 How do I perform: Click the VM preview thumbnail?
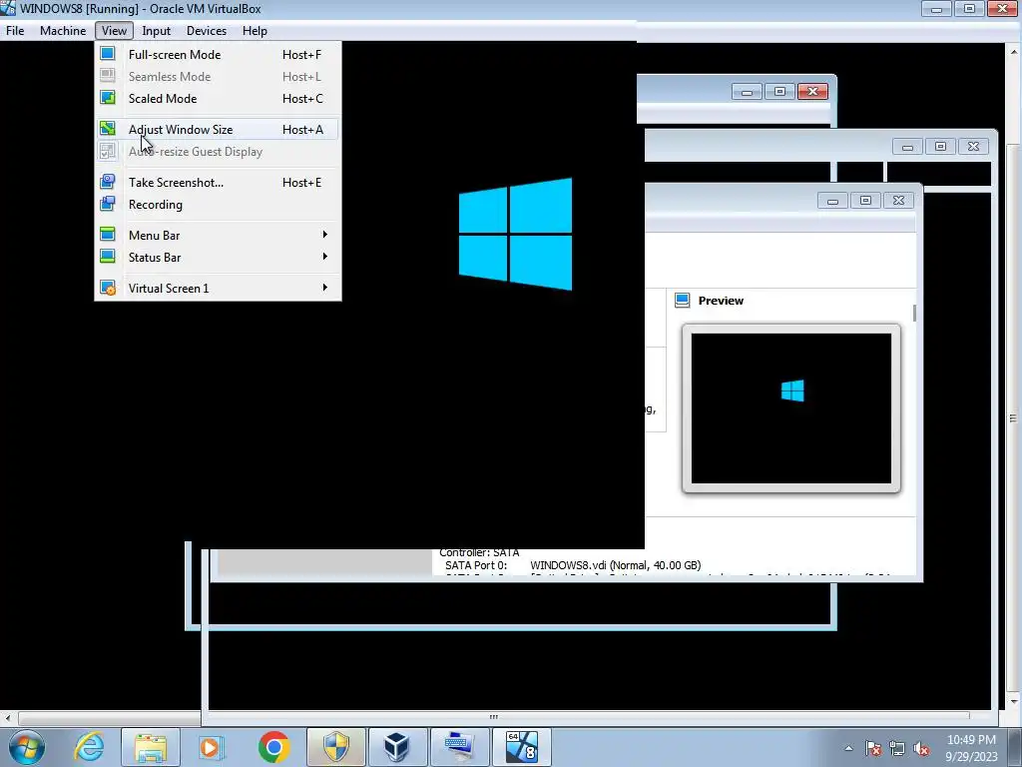click(791, 408)
